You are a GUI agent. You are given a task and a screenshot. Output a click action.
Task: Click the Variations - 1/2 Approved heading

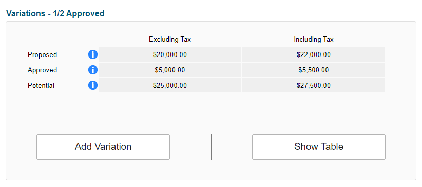(x=55, y=13)
